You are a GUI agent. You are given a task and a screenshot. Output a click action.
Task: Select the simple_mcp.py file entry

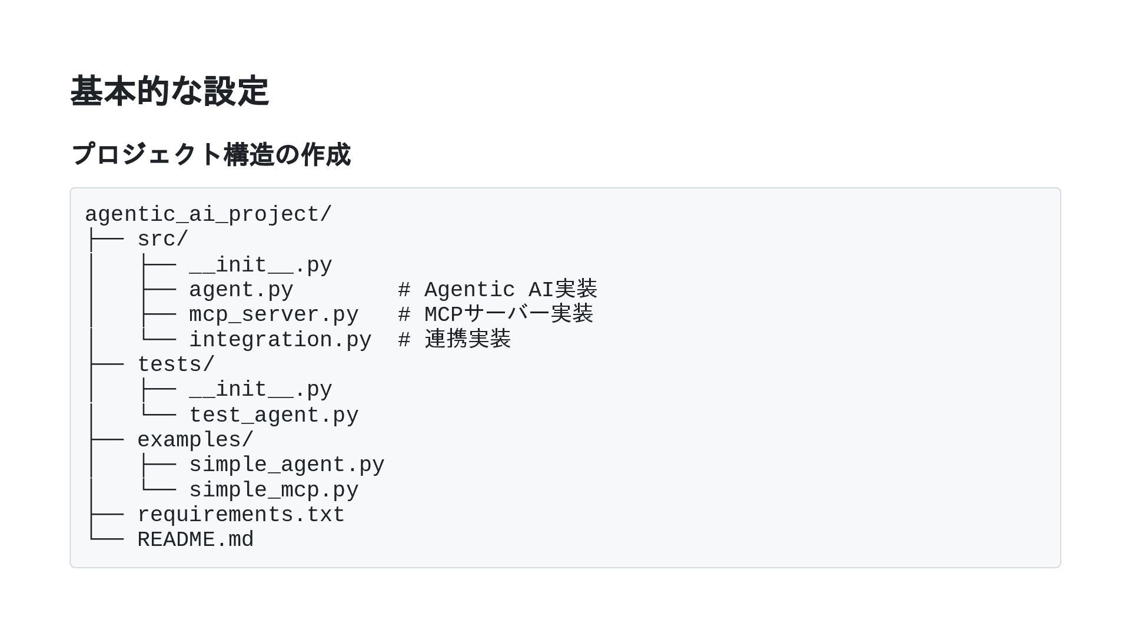tap(274, 490)
